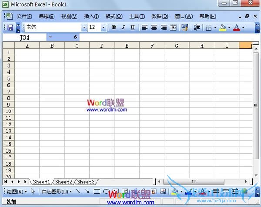Open the 插入(I) menu

91,17
